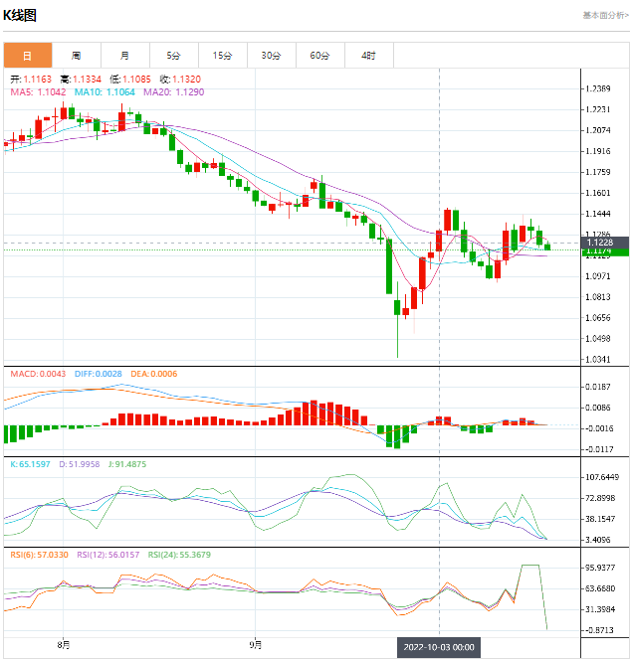Click the MA5: 1.1042 legend value

(38, 91)
